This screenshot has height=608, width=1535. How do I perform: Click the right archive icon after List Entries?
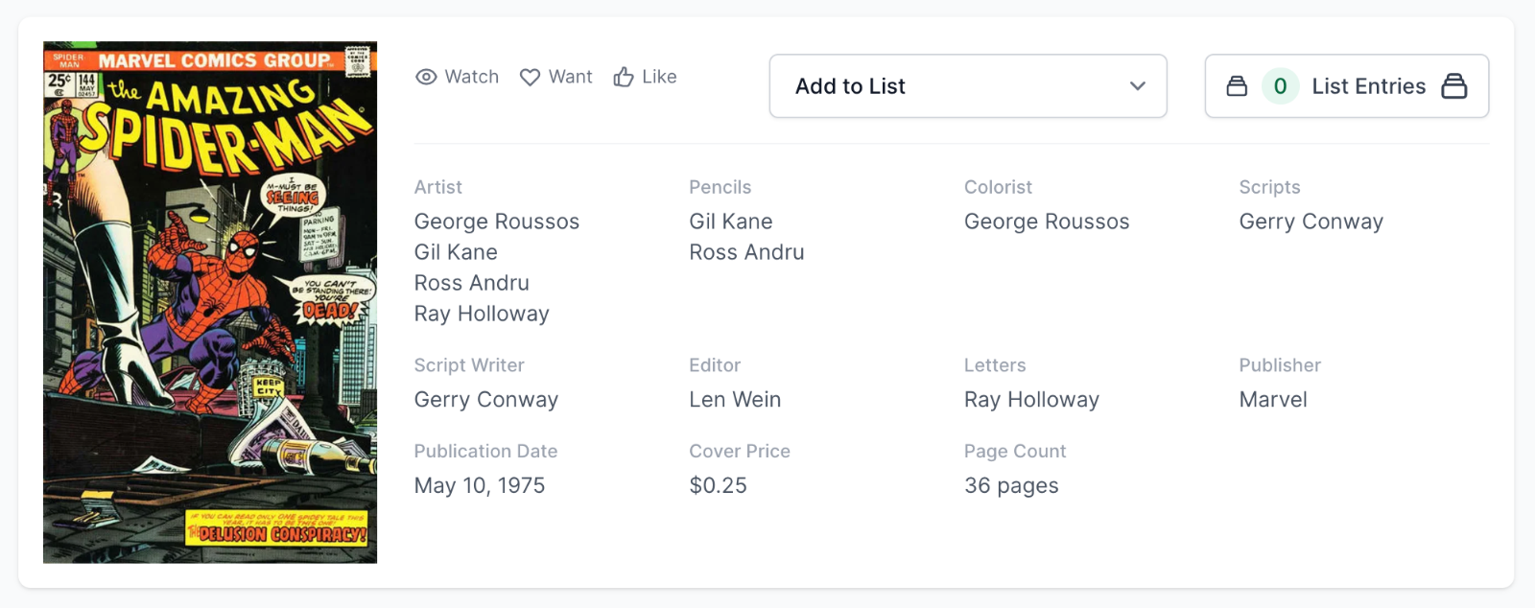(x=1454, y=86)
